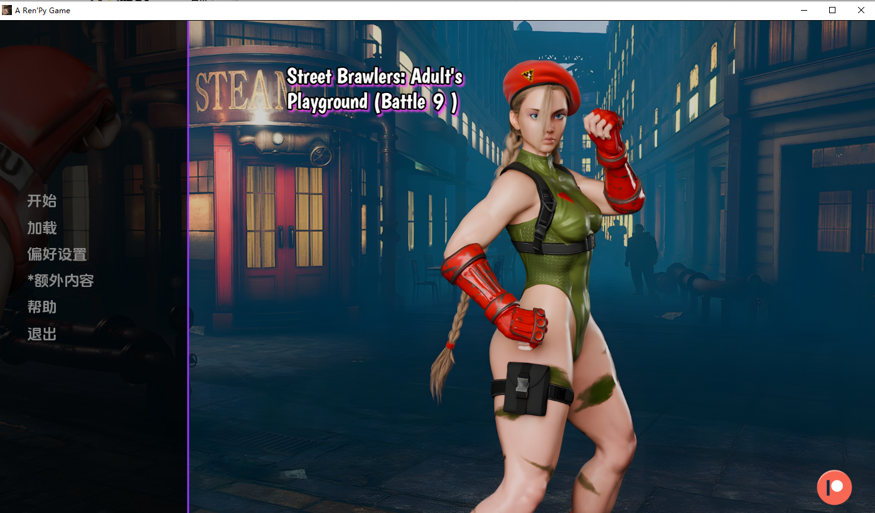Quit the game via 退出
Image resolution: width=875 pixels, height=513 pixels.
pos(41,334)
